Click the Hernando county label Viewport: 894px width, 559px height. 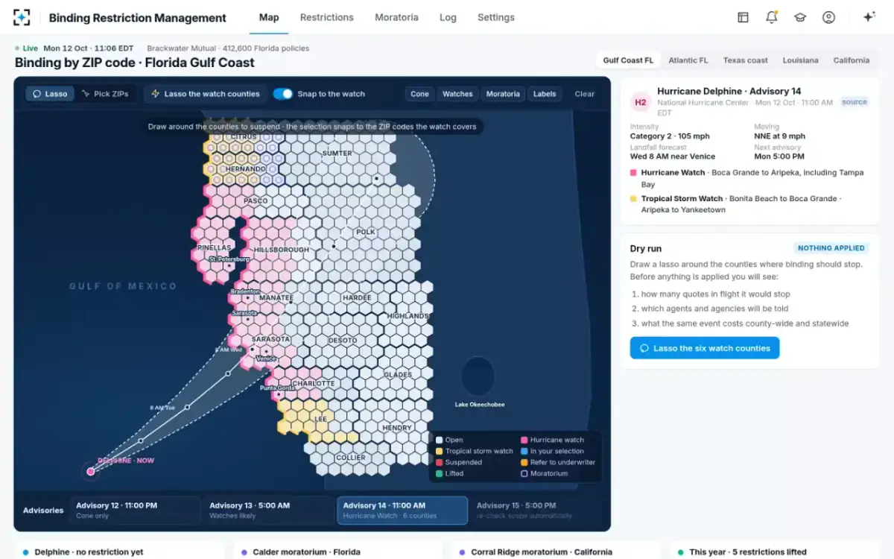pyautogui.click(x=245, y=169)
